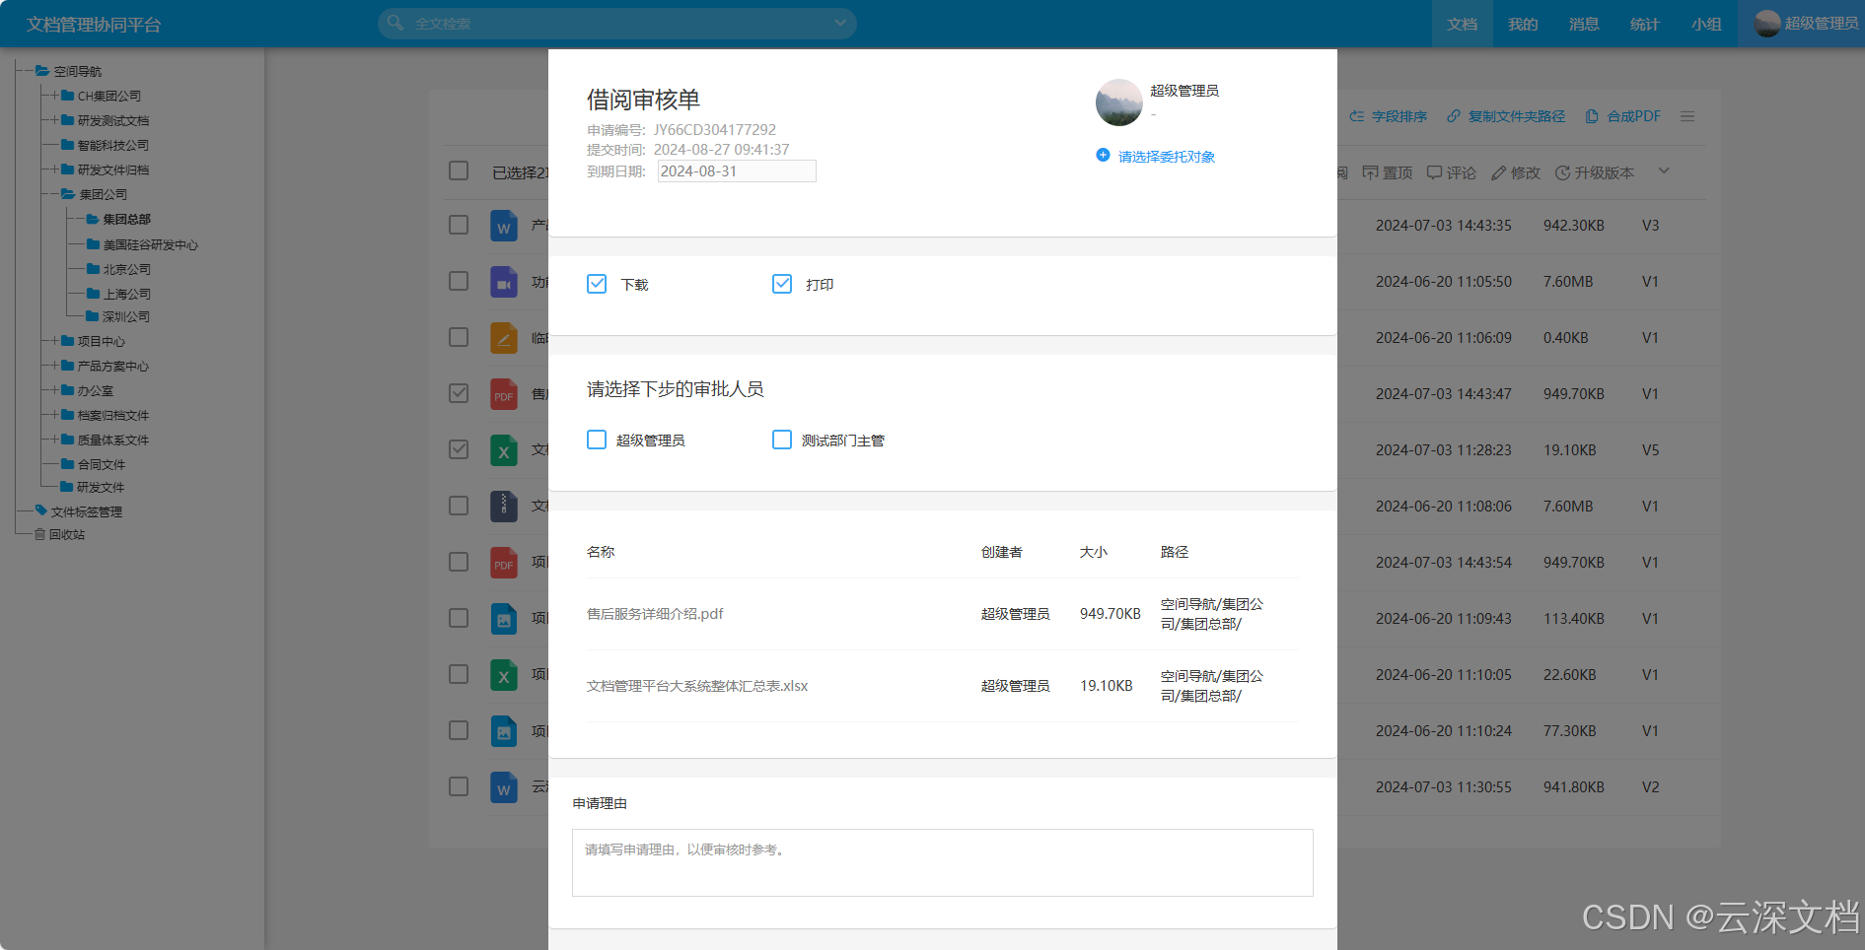Click the 申请理由 text area
This screenshot has height=950, width=1865.
[943, 862]
